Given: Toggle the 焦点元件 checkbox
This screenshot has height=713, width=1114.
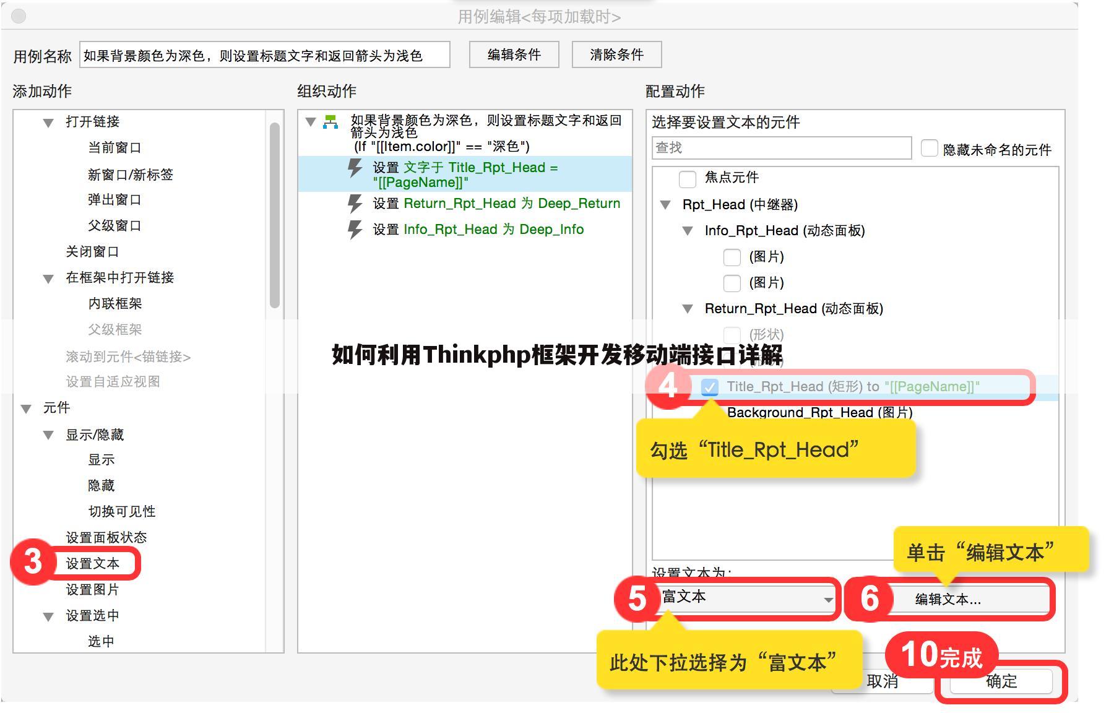Looking at the screenshot, I should pos(688,179).
